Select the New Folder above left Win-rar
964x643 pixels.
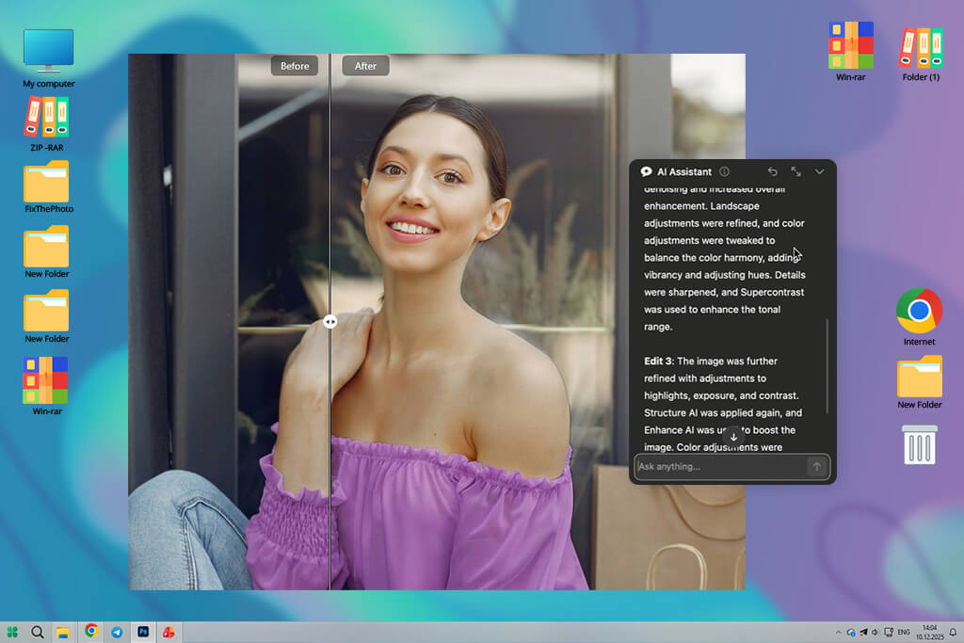[47, 316]
